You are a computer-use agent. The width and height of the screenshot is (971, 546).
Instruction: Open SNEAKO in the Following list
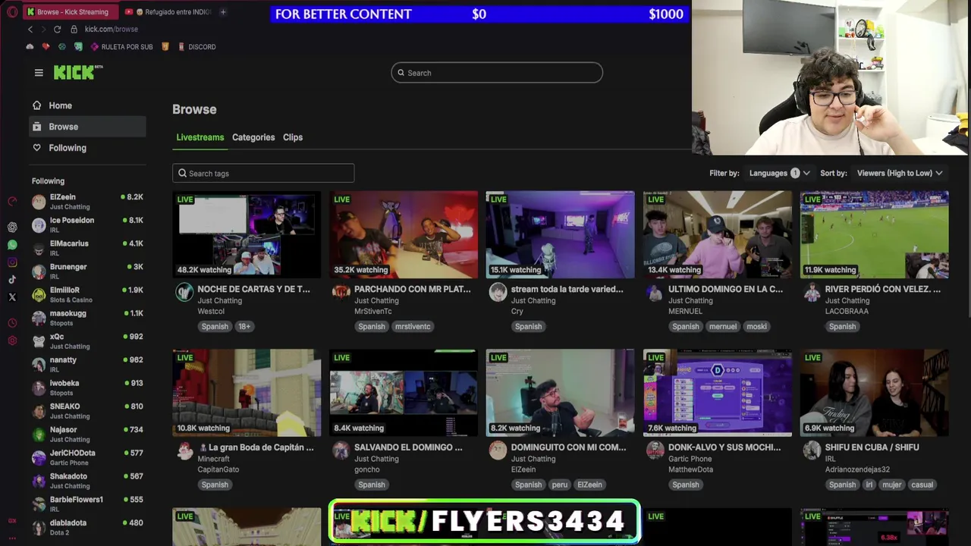coord(87,410)
